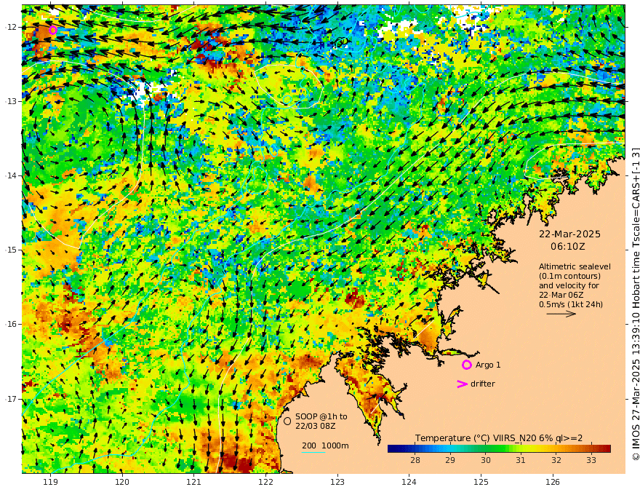Click the 'Argo 1' legend label
This screenshot has height=495, width=640.
click(488, 365)
